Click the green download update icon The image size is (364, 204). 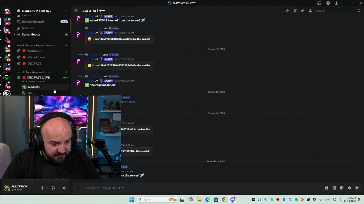point(336,3)
